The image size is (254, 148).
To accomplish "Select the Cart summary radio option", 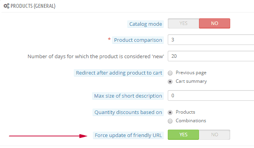I will (x=170, y=82).
